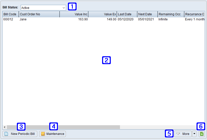Open the Bill Status dropdown

pyautogui.click(x=43, y=8)
